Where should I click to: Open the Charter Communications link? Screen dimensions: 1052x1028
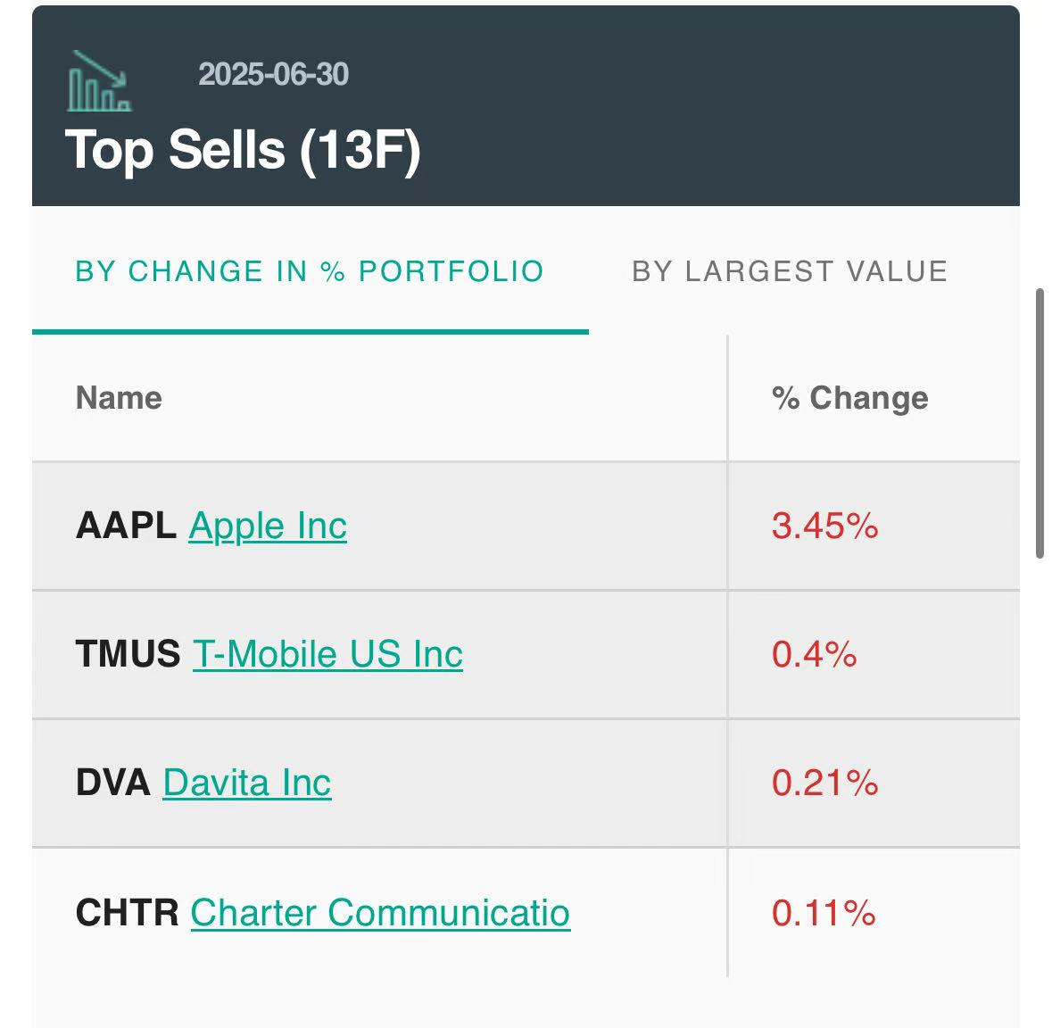coord(380,913)
